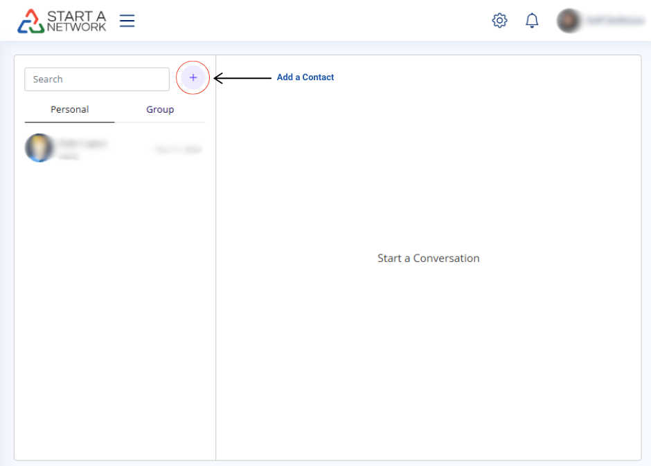This screenshot has width=651, height=466.
Task: Click the "Add a Contact" label
Action: click(305, 77)
